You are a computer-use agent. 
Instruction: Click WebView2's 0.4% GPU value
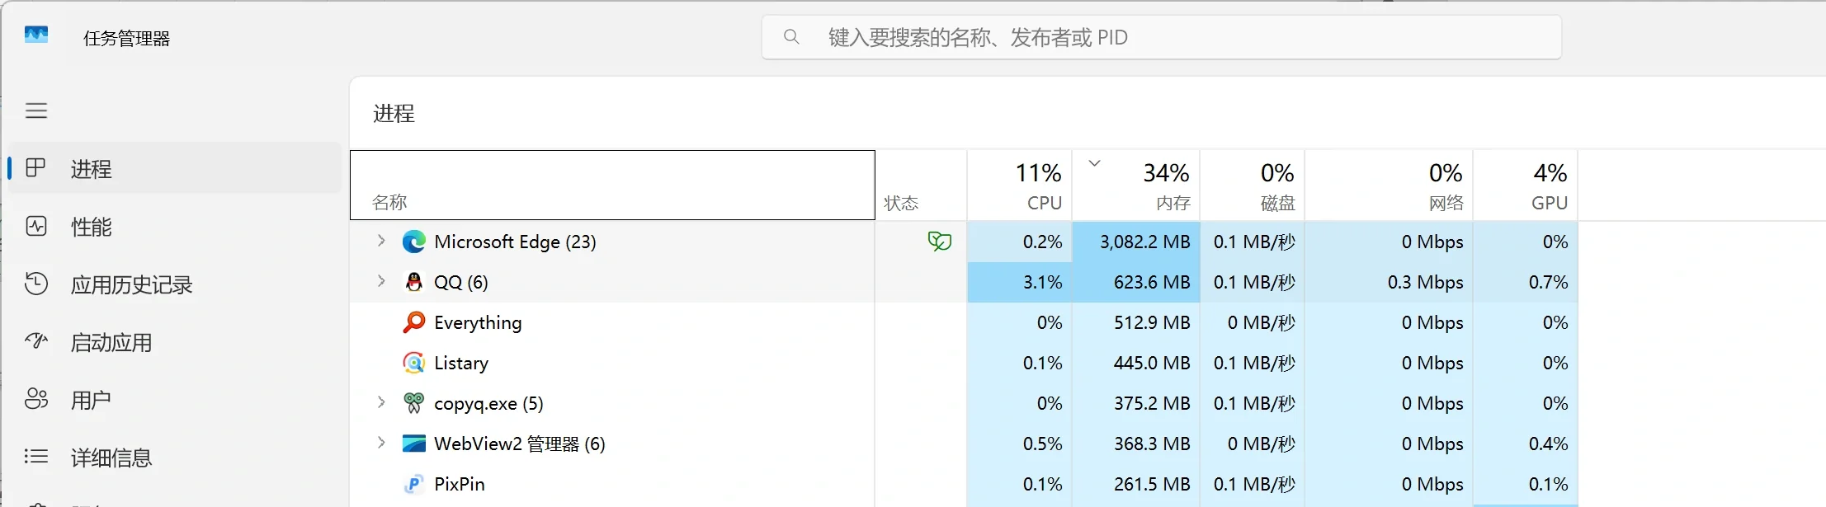[x=1548, y=444]
